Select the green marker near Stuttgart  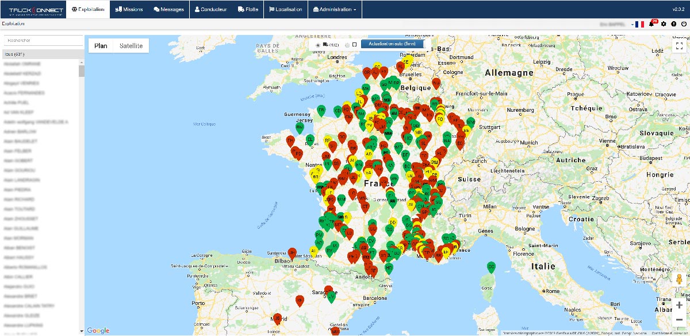471,123
